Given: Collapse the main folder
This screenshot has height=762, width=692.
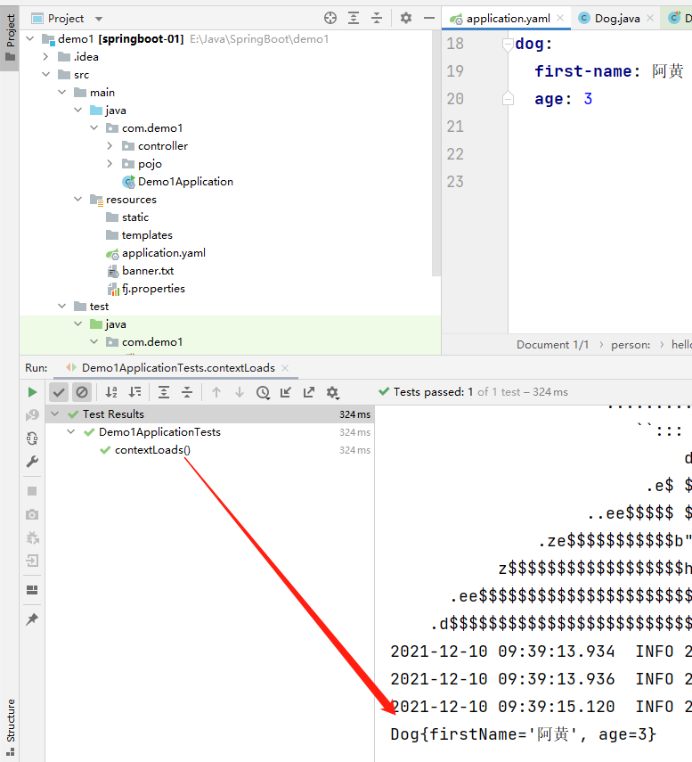Looking at the screenshot, I should [x=62, y=92].
